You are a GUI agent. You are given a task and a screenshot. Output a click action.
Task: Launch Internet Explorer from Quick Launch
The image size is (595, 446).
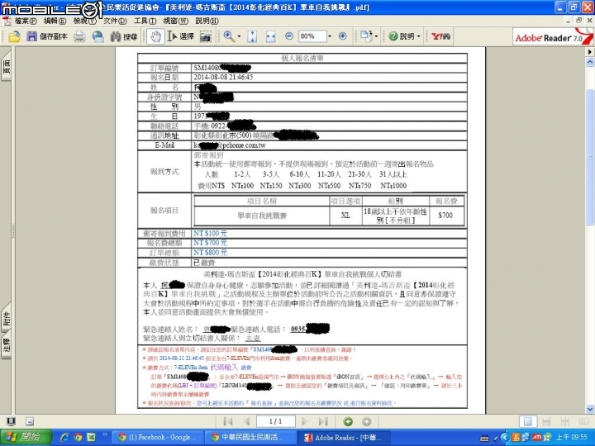pos(65,437)
